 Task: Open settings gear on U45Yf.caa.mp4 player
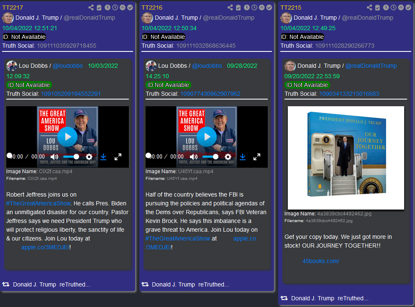click(x=228, y=157)
